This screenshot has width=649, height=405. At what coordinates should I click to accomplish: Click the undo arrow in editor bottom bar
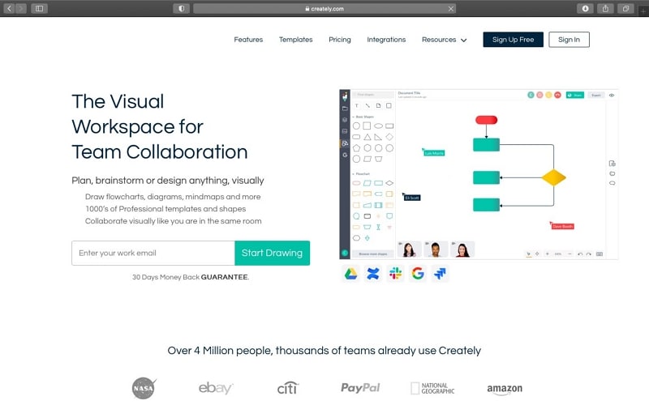[580, 254]
